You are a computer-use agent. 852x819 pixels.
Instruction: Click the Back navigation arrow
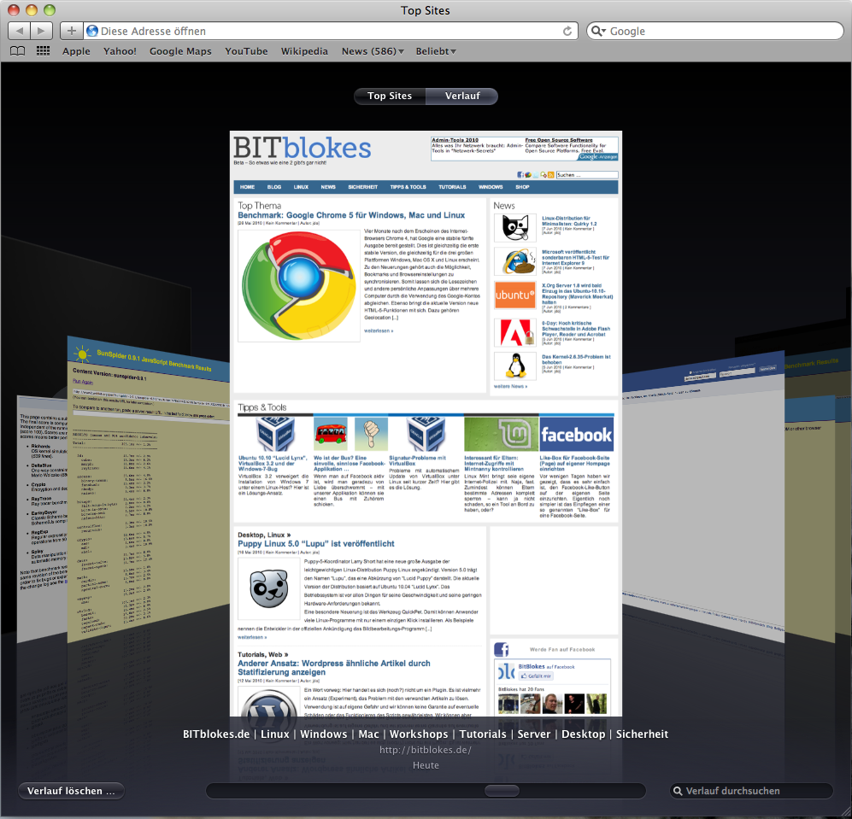click(20, 31)
